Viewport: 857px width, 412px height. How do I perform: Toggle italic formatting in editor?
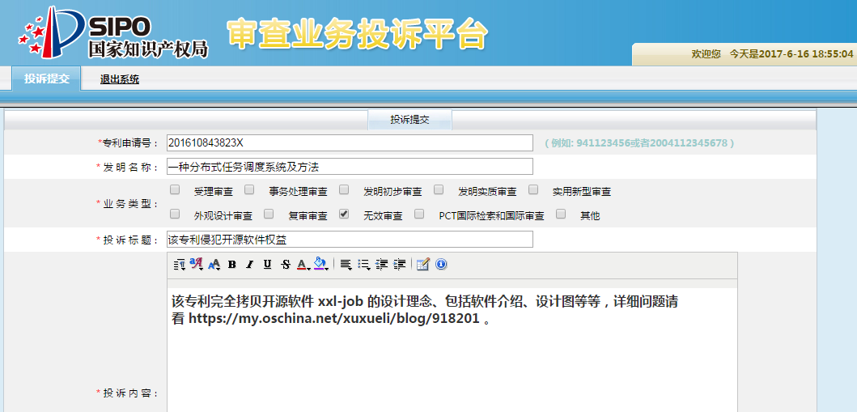[250, 265]
